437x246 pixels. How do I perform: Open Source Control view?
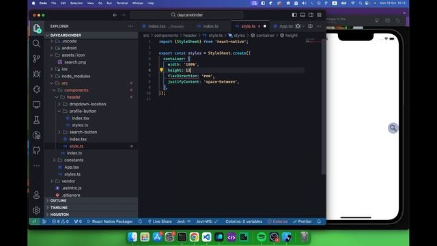coord(36,59)
